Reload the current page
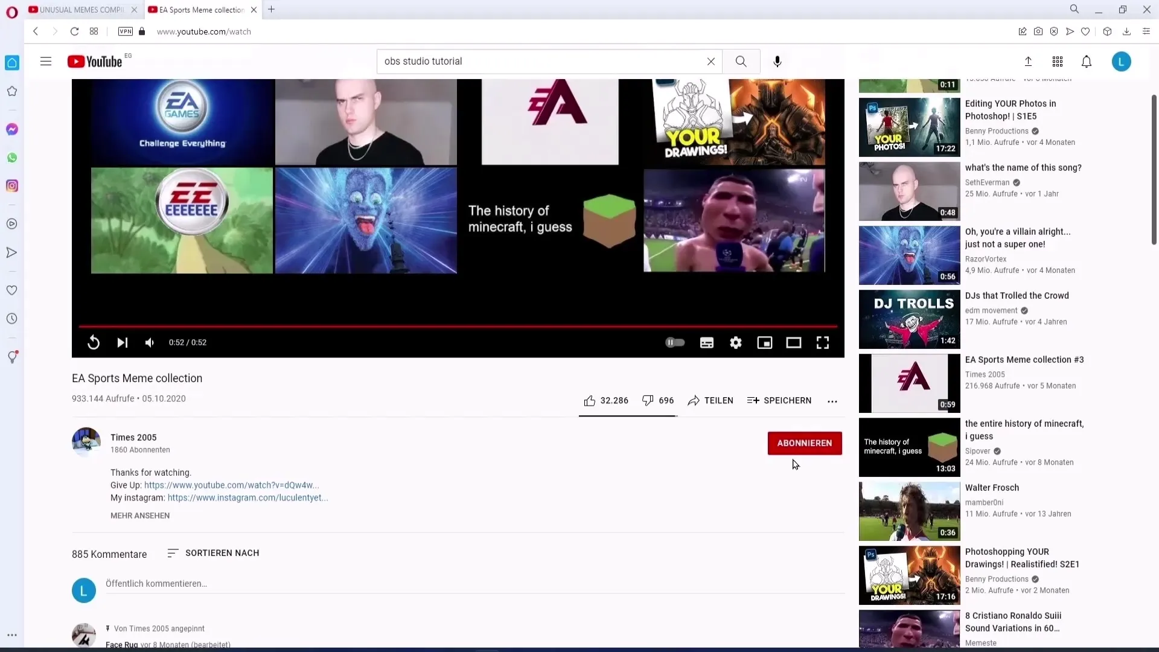This screenshot has height=652, width=1159. (x=74, y=31)
